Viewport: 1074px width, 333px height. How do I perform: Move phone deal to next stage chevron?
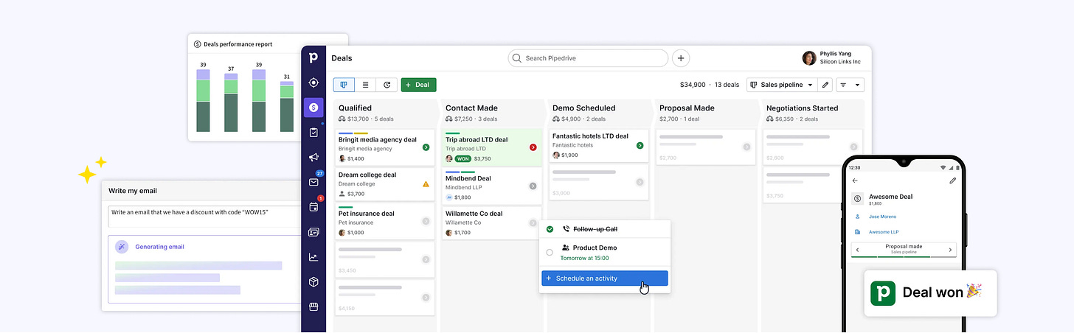tap(950, 250)
